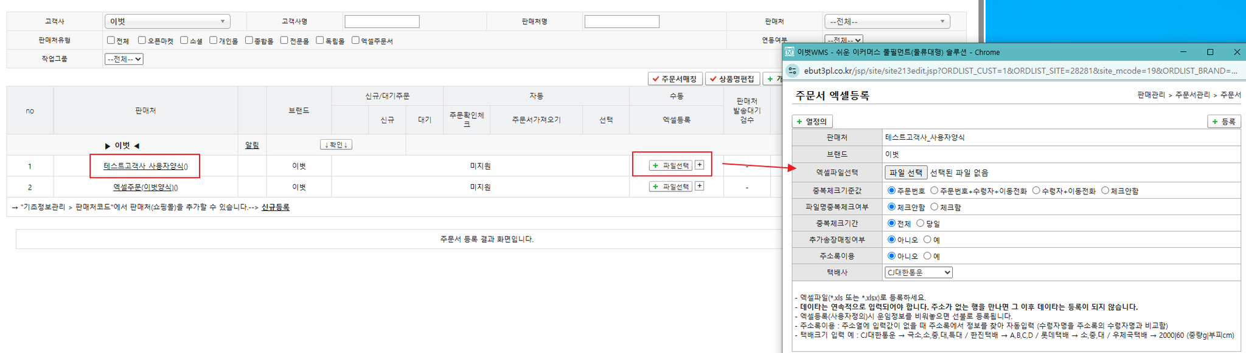Open the 택배사 dropdown showing CJ대한통운
The height and width of the screenshot is (353, 1246).
pyautogui.click(x=919, y=272)
